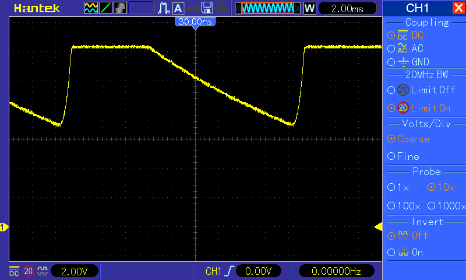This screenshot has height=280, width=466.
Task: Click the floppy disk save icon
Action: [x=207, y=8]
